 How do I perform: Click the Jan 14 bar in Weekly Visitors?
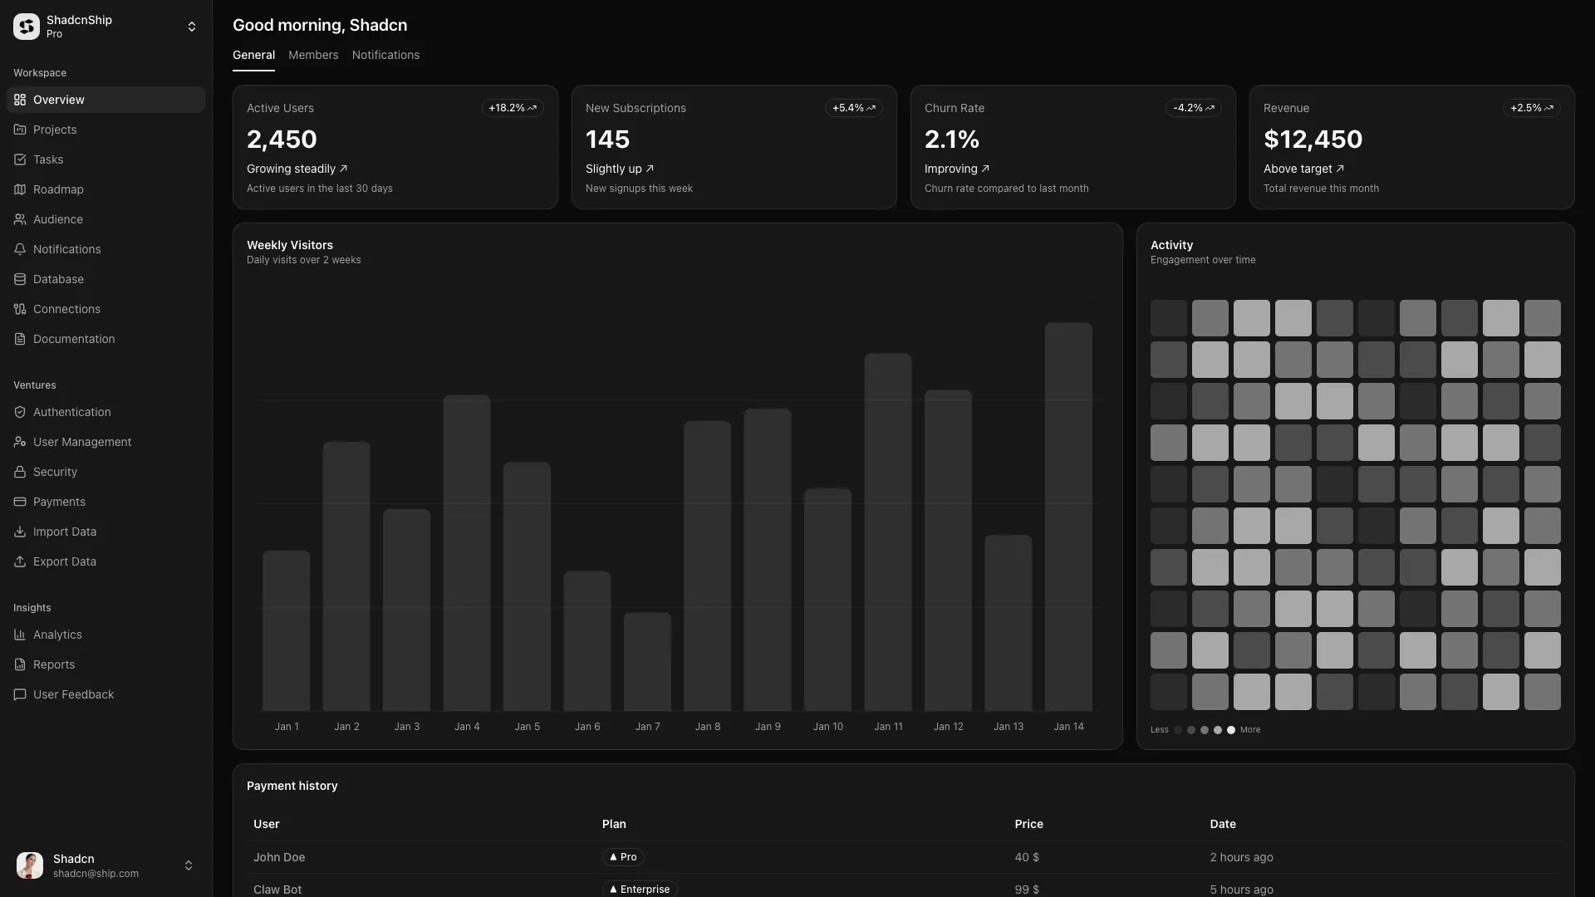[x=1068, y=515]
